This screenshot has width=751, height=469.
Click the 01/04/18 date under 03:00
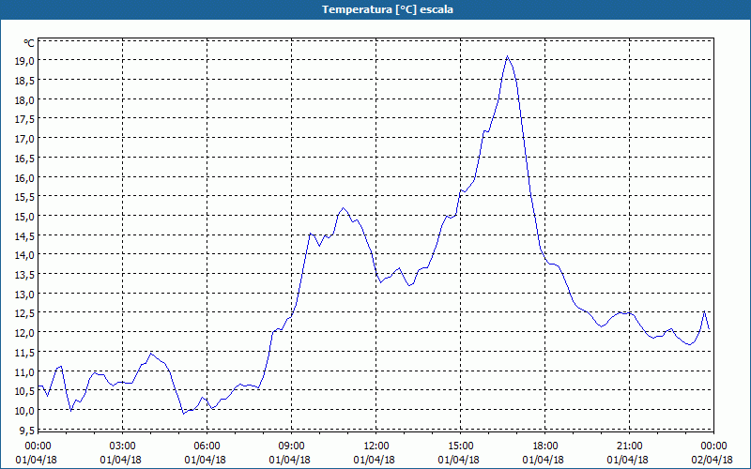pyautogui.click(x=121, y=460)
